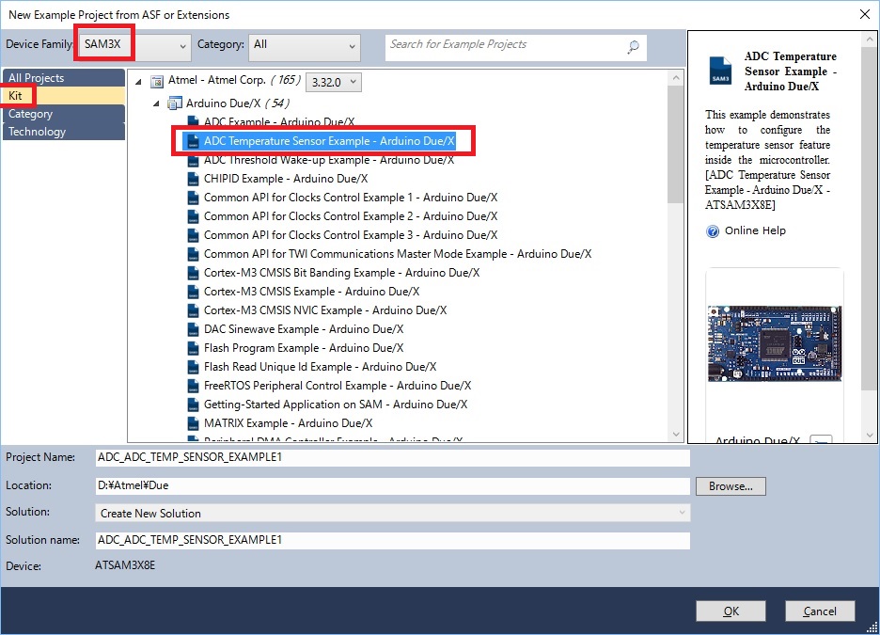The width and height of the screenshot is (880, 635).
Task: Open the Solution dropdown
Action: pos(393,513)
